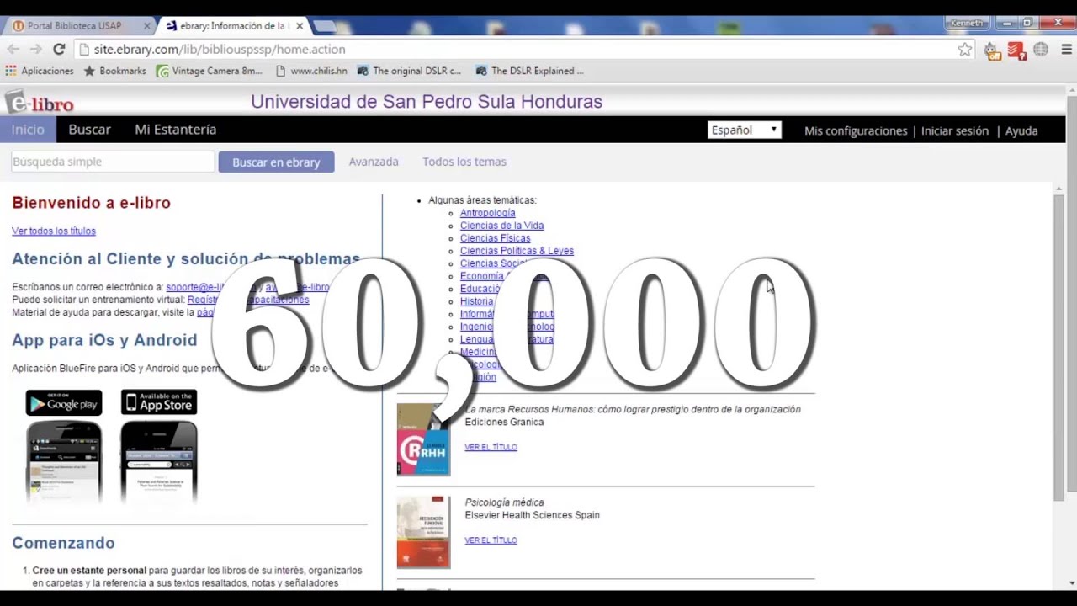Click the Psicología médica book cover
Image resolution: width=1077 pixels, height=606 pixels.
pos(423,532)
